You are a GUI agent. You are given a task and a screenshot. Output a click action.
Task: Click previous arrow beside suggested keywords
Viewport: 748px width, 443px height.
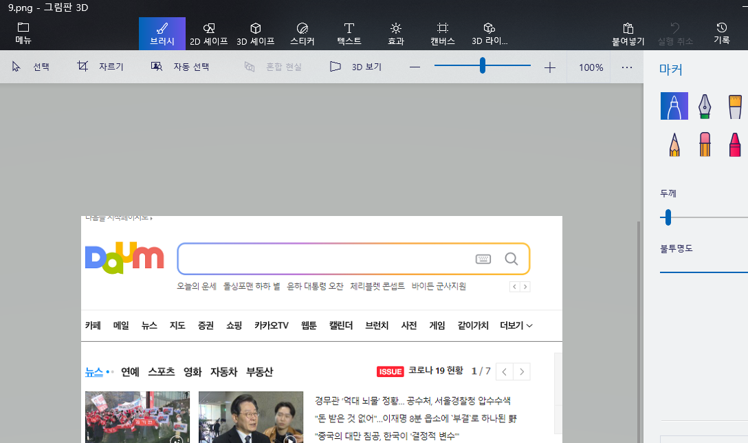click(x=515, y=286)
